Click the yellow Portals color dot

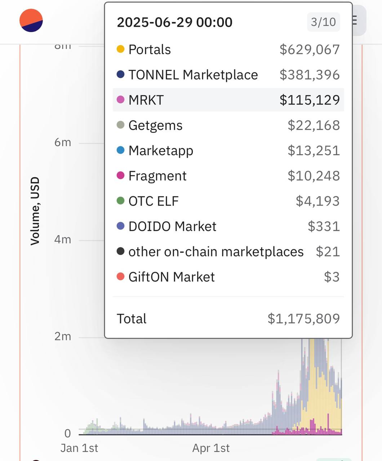point(121,49)
